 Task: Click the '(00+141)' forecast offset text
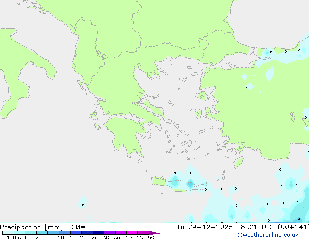pos(293,227)
